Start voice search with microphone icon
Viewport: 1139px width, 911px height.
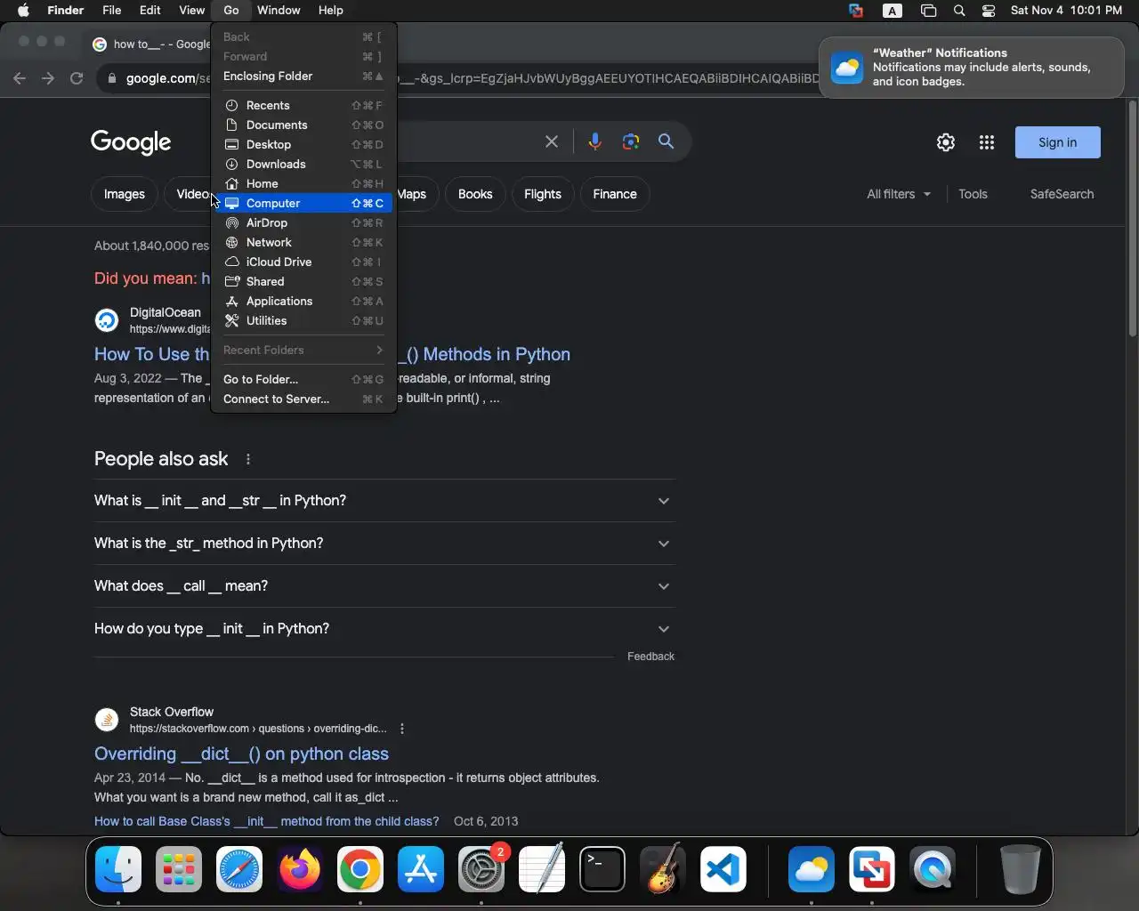pos(595,141)
